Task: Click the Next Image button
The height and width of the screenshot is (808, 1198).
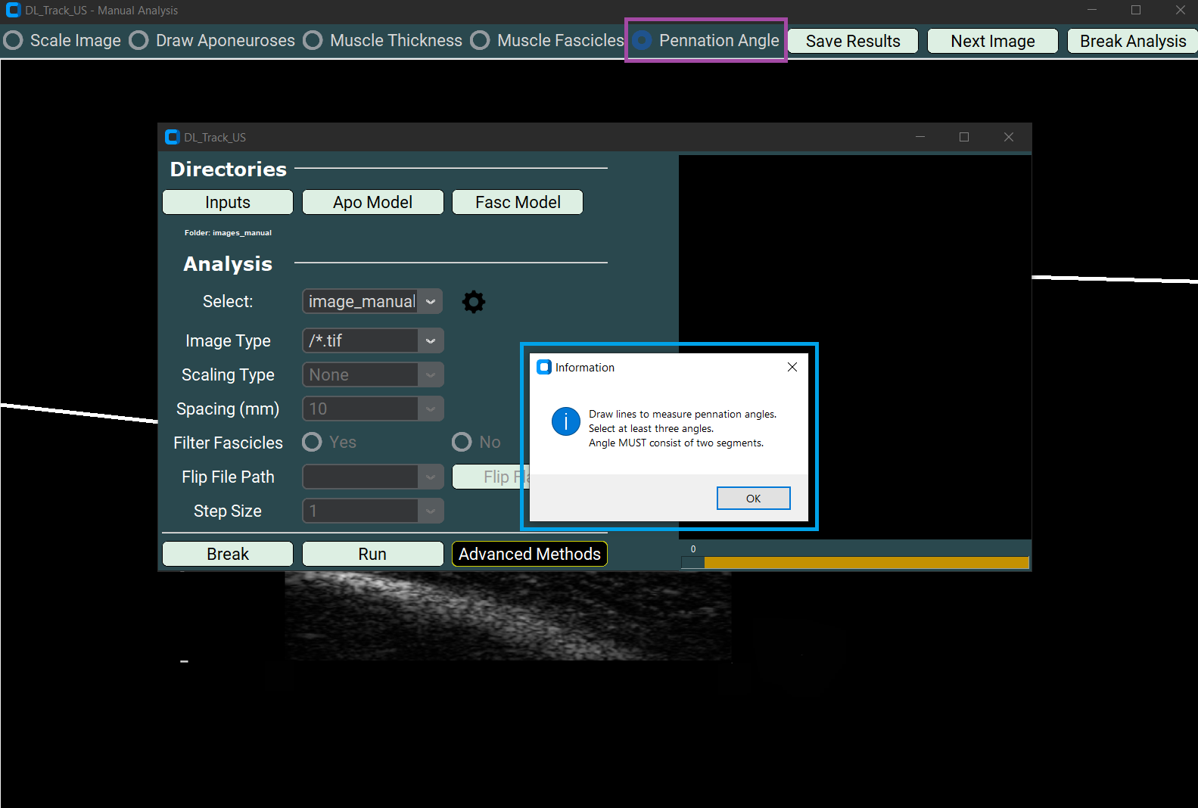Action: click(992, 41)
